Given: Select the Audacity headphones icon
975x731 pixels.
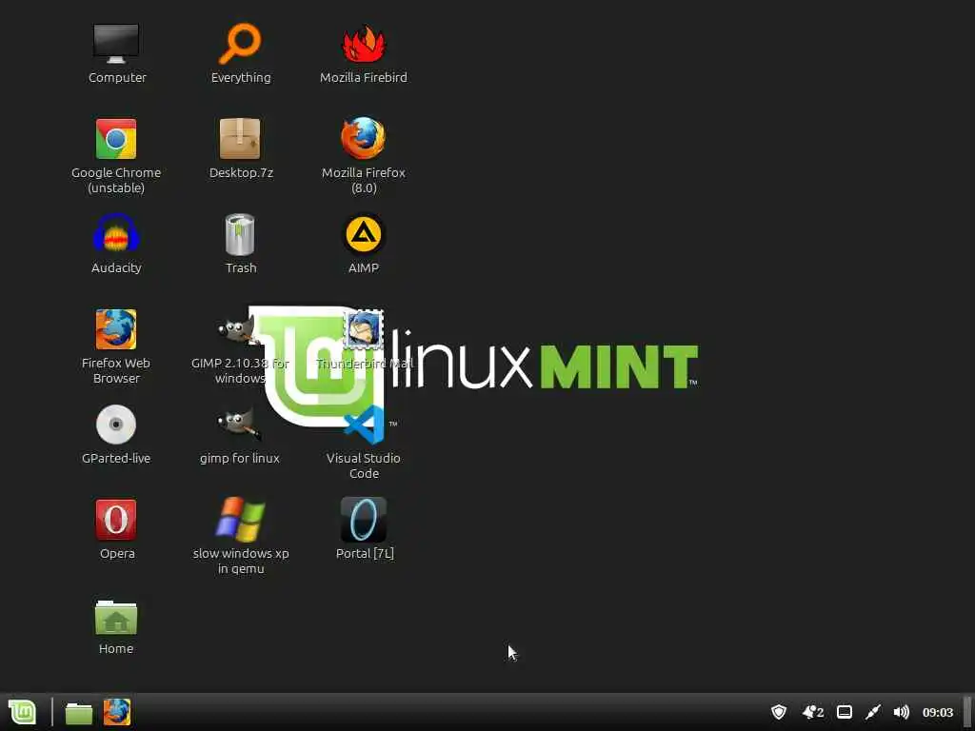Looking at the screenshot, I should tap(116, 234).
